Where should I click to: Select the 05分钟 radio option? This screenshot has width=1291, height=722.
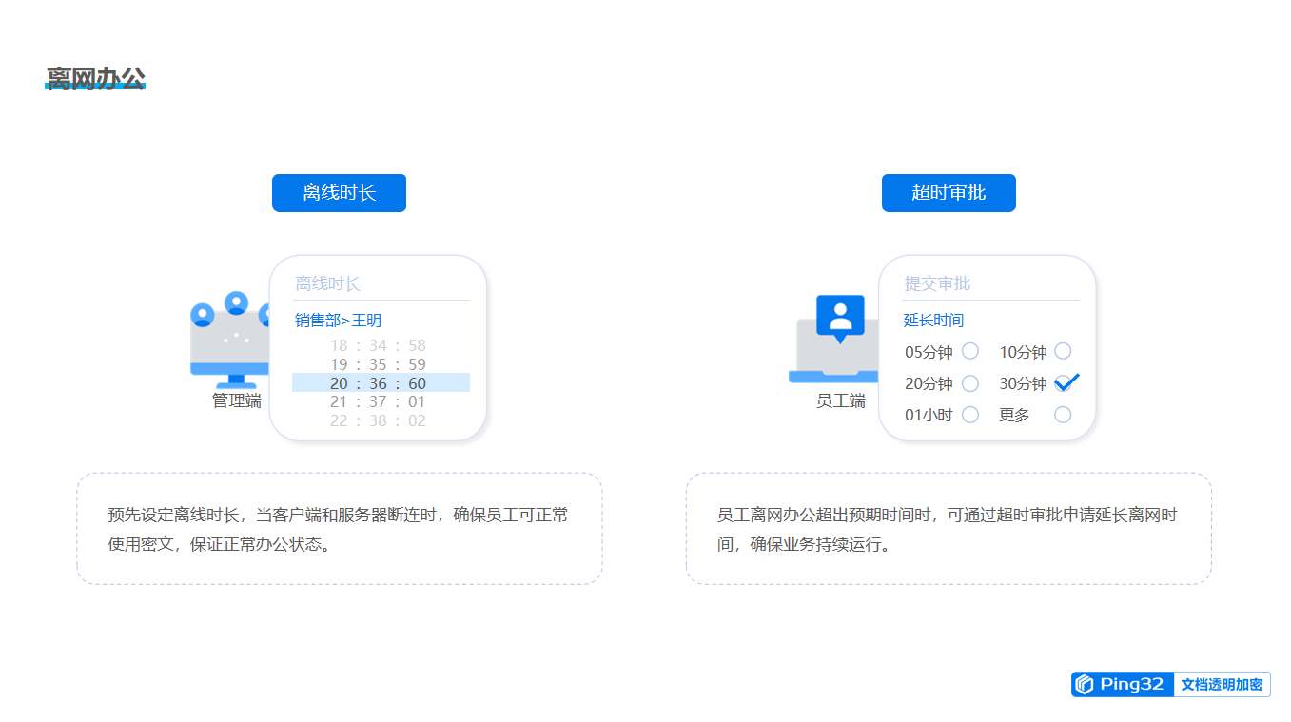(x=970, y=351)
